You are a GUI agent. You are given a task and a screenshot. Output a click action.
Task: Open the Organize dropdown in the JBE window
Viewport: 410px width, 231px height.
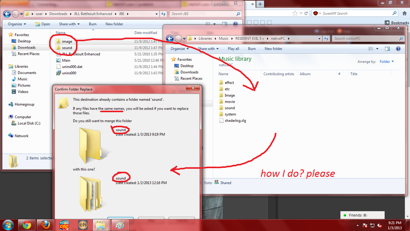14,24
